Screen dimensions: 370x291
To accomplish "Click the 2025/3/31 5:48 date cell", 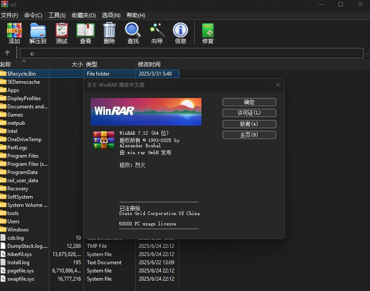I will tap(155, 73).
